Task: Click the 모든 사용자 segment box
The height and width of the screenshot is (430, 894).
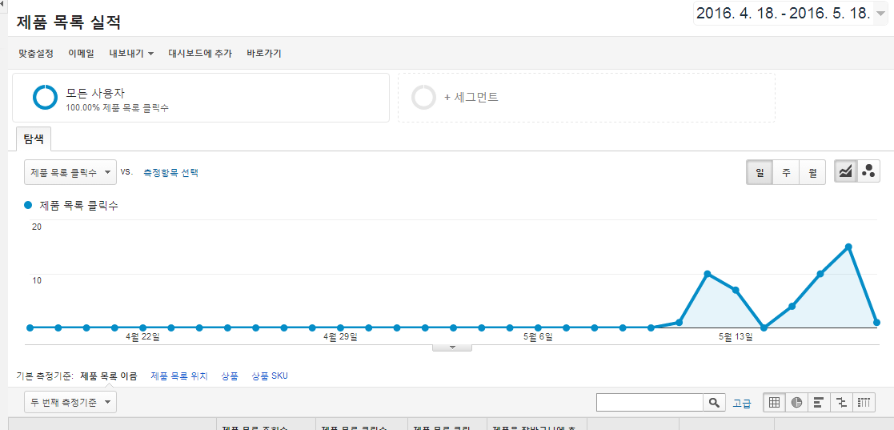Action: [201, 97]
